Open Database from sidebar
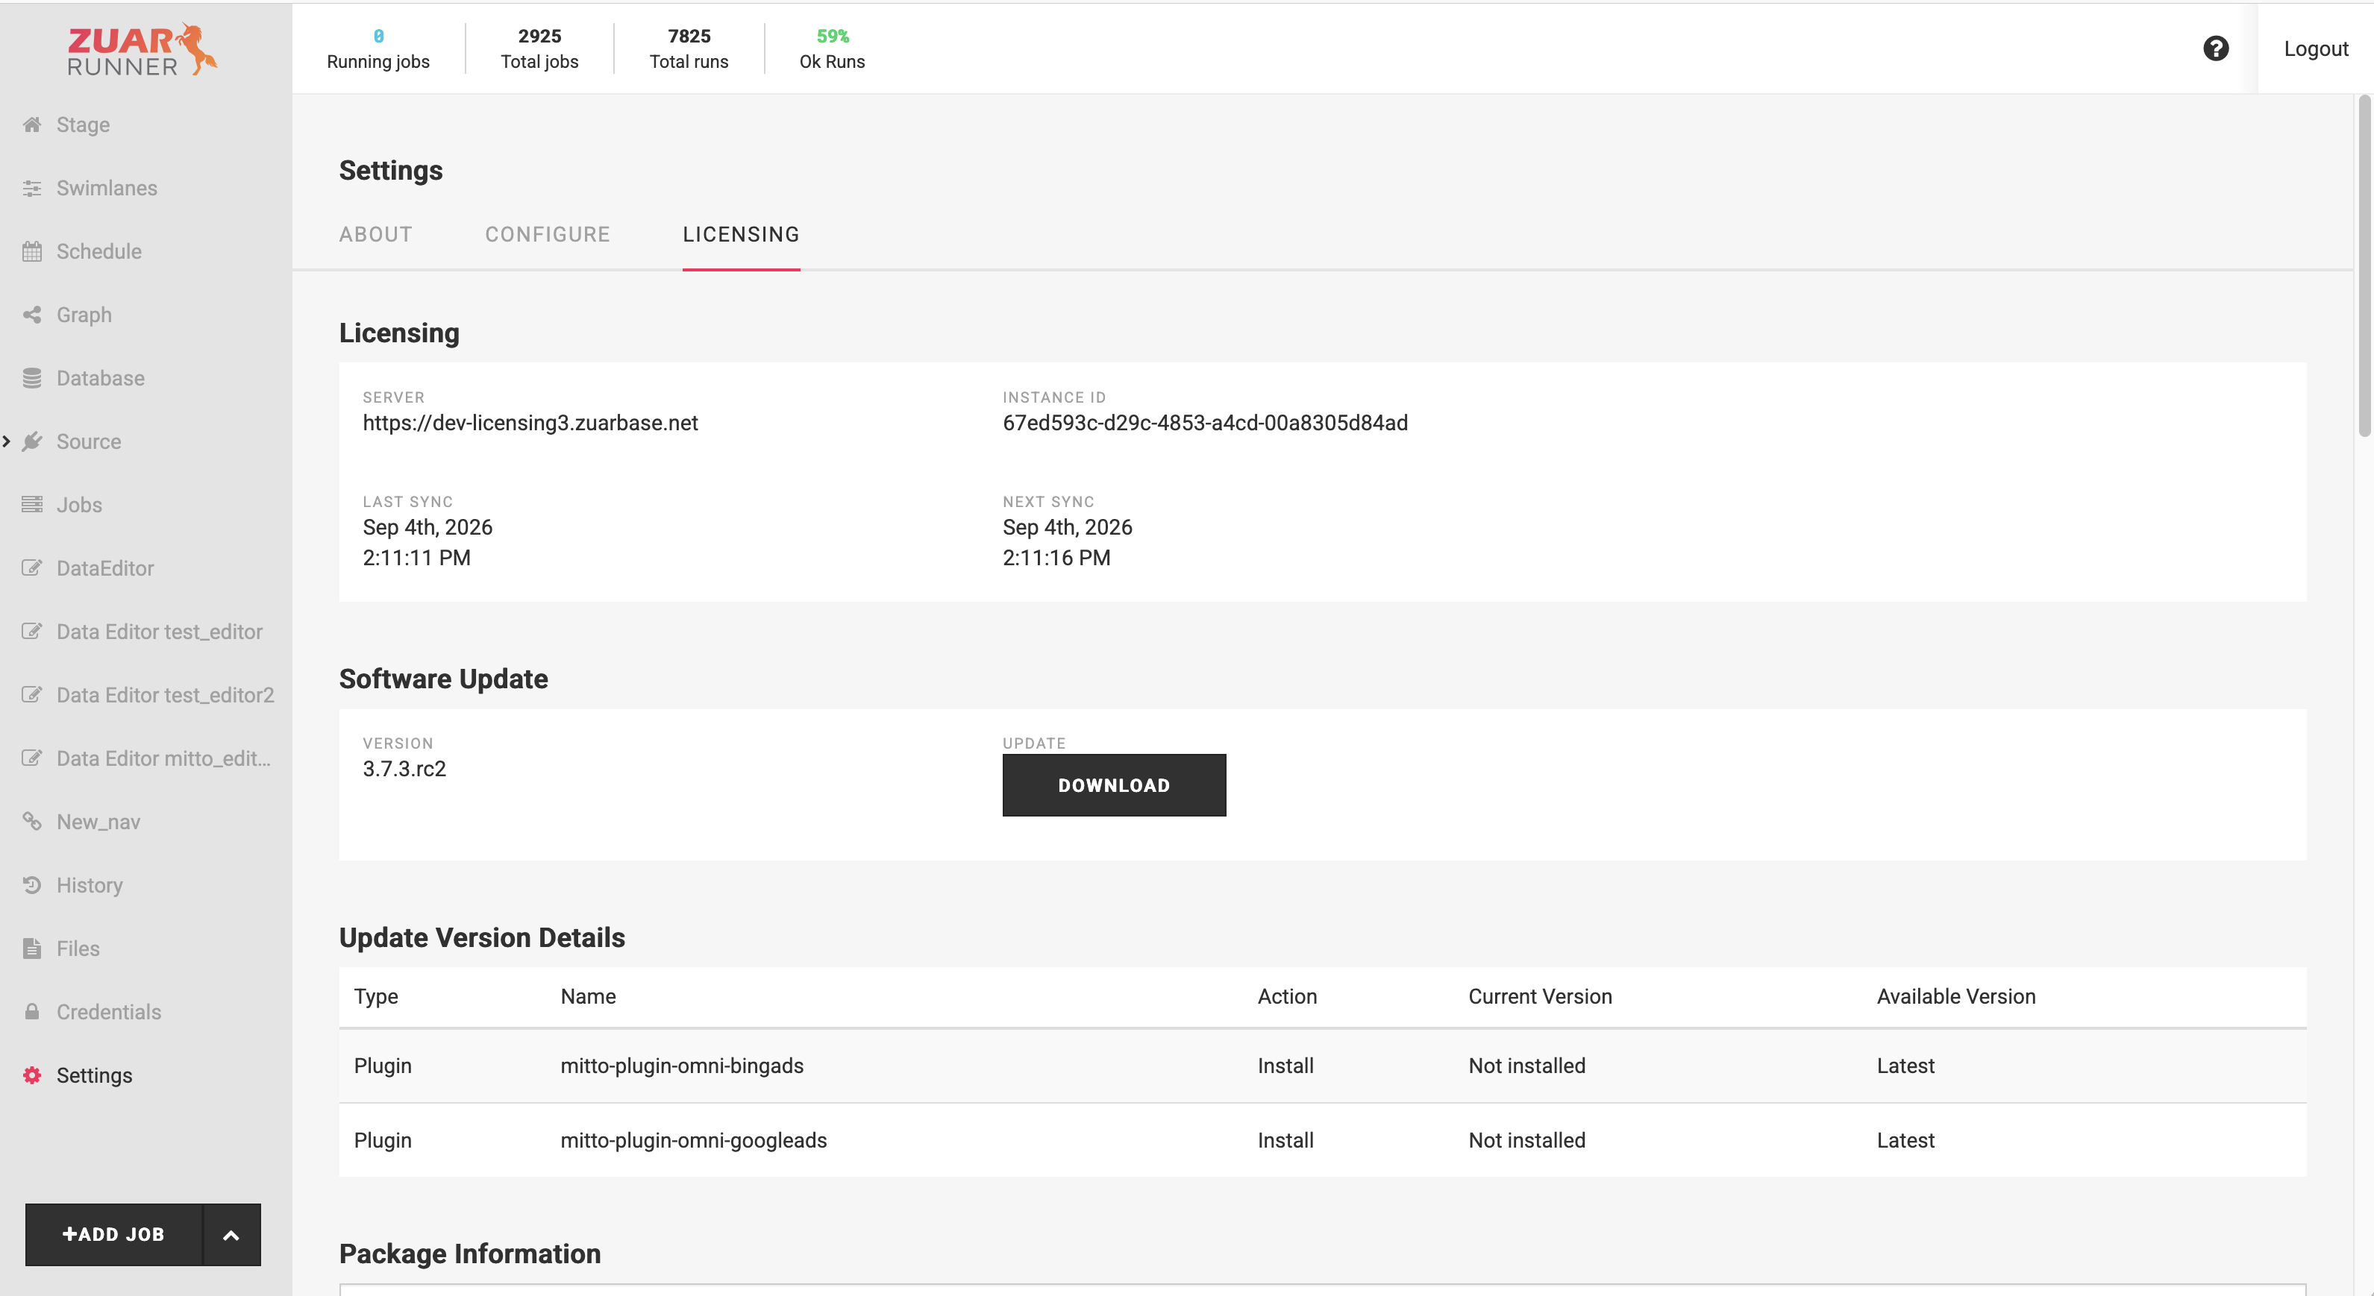The image size is (2374, 1296). click(x=101, y=379)
